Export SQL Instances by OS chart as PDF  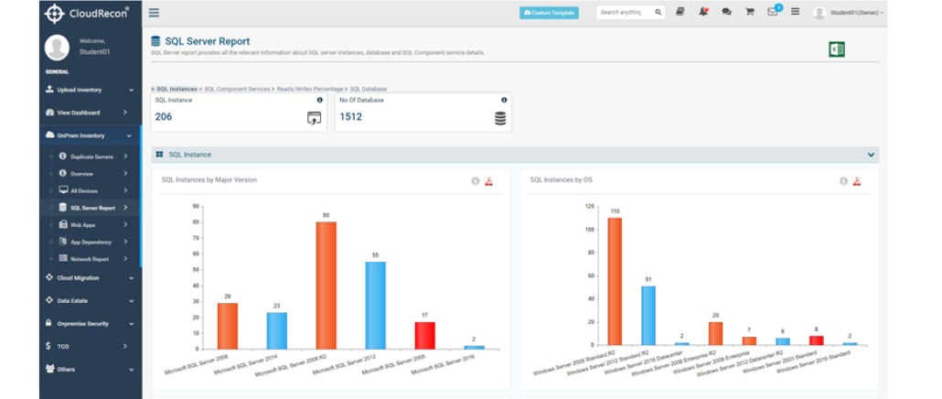tap(857, 181)
